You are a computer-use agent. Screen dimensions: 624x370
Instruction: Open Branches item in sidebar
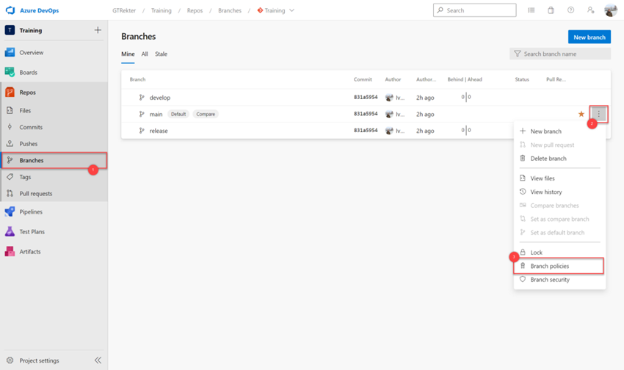point(54,160)
